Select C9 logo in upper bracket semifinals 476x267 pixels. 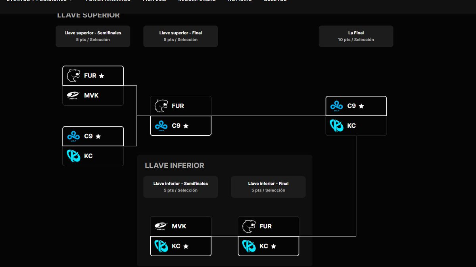pyautogui.click(x=73, y=136)
